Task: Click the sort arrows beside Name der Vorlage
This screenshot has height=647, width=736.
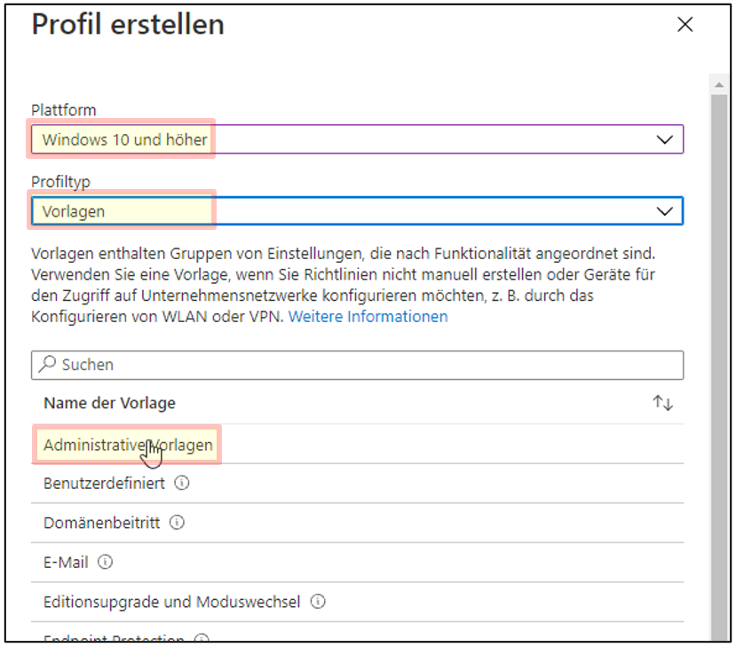Action: (661, 402)
